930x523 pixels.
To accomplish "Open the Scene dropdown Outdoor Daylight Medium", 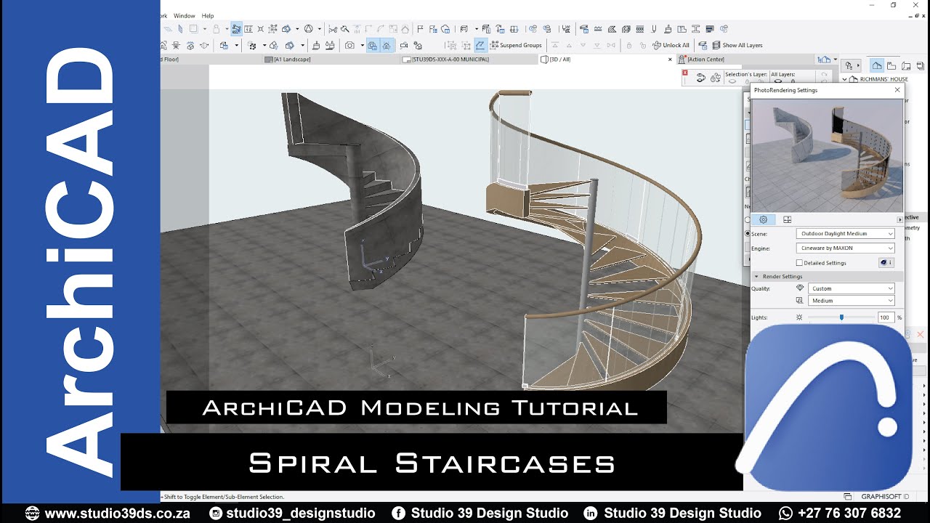I will (846, 234).
